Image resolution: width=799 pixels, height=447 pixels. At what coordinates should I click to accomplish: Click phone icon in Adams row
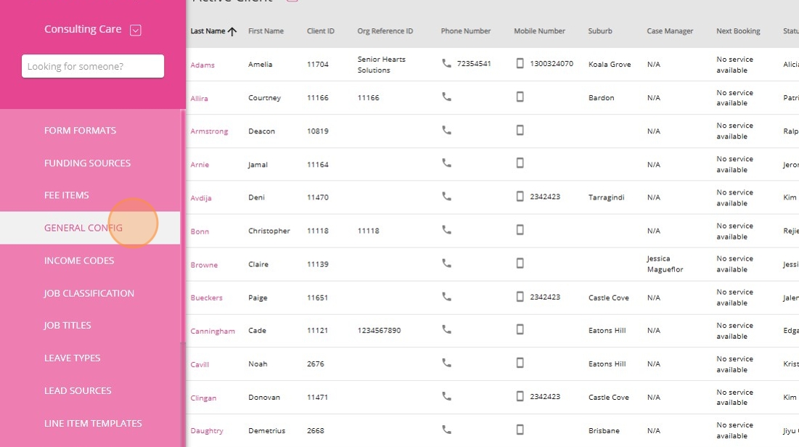[x=446, y=63]
